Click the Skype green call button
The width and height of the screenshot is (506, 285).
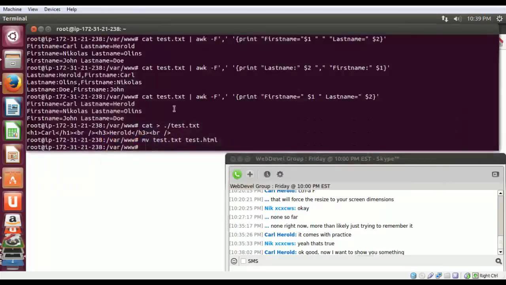pos(237,174)
